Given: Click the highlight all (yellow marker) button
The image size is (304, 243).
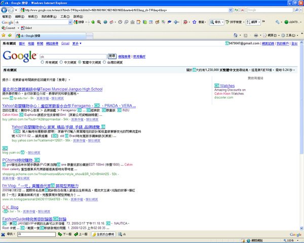Looking at the screenshot, I should tap(103, 234).
